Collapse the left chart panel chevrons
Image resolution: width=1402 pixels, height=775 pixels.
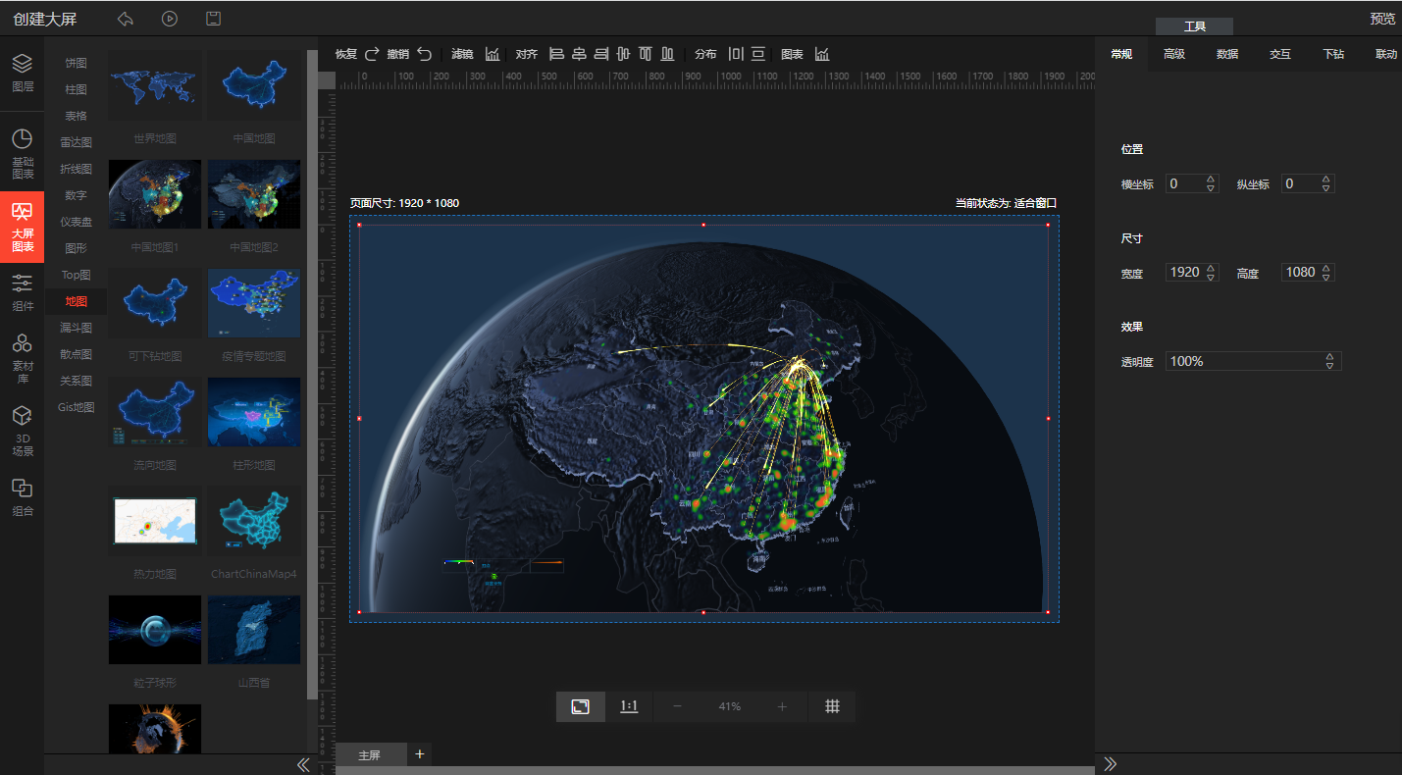(303, 764)
